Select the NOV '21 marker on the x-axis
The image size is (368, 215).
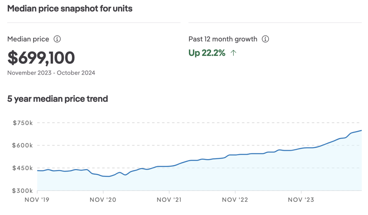point(169,200)
